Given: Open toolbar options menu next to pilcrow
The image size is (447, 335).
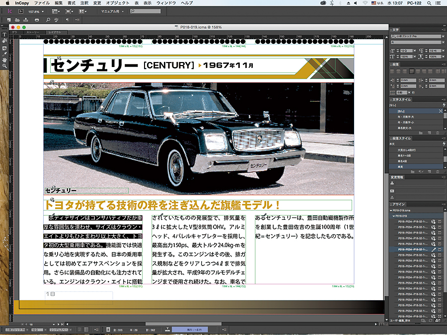Looking at the screenshot, I should pyautogui.click(x=77, y=20).
